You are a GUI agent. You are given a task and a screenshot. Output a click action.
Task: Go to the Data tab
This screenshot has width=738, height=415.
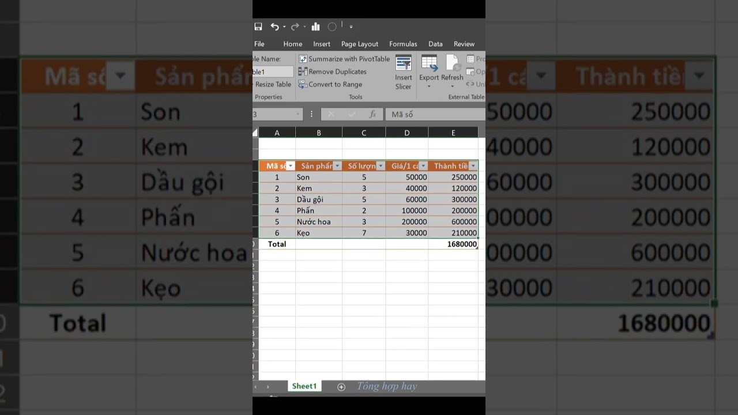tap(435, 44)
